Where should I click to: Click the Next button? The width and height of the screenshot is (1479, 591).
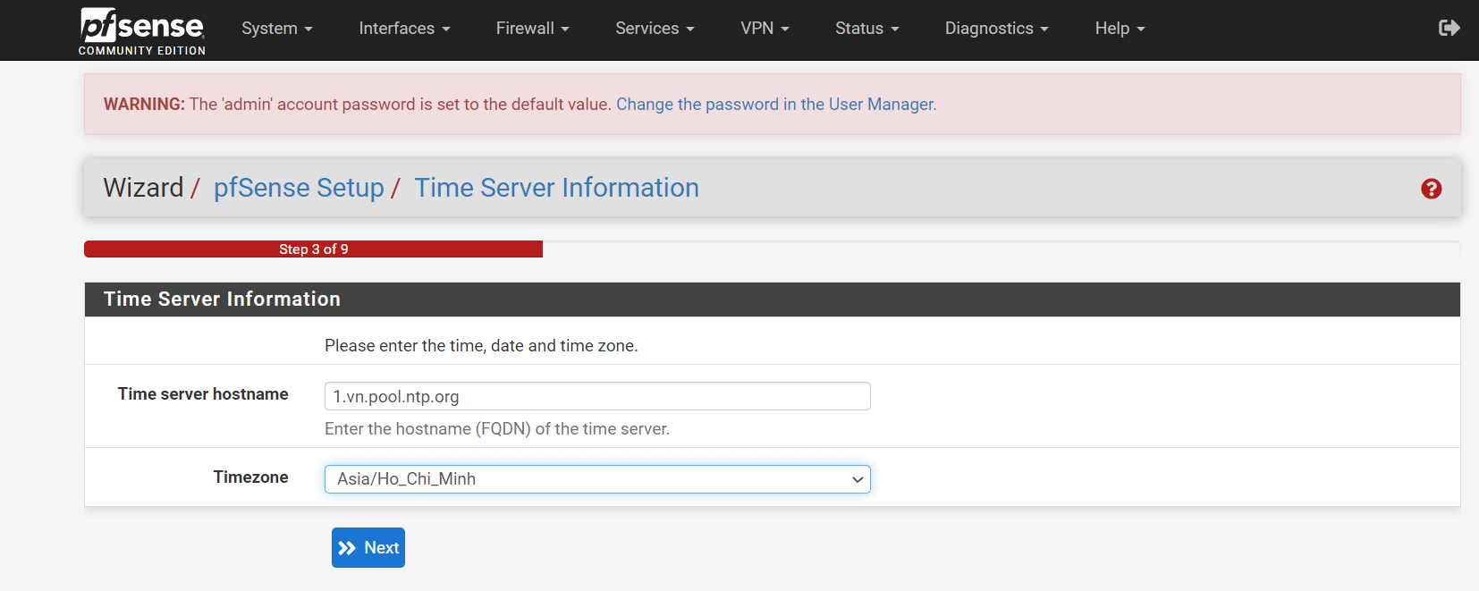[368, 547]
